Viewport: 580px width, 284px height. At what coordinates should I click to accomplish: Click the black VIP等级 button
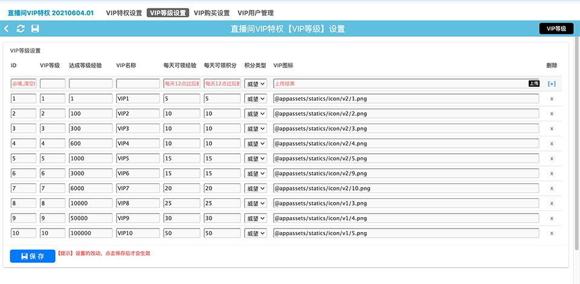(556, 28)
